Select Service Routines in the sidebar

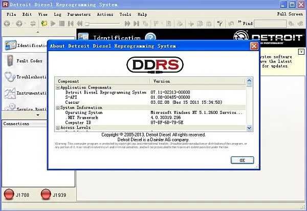(25, 107)
